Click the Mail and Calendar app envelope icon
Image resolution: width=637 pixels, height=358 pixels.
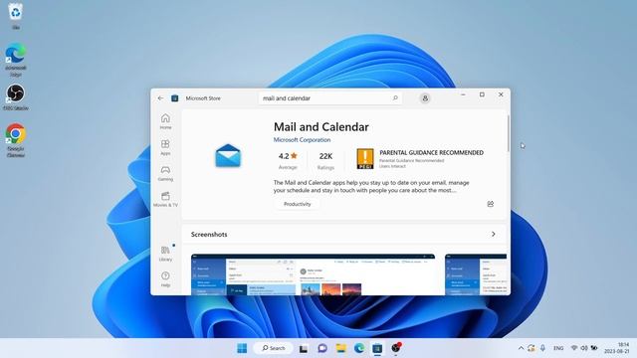228,155
